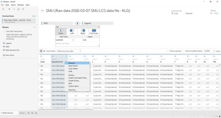Screen dimensions: 221x118
Task: Click the Legend table pill on the canvas
Action: [x=98, y=23]
